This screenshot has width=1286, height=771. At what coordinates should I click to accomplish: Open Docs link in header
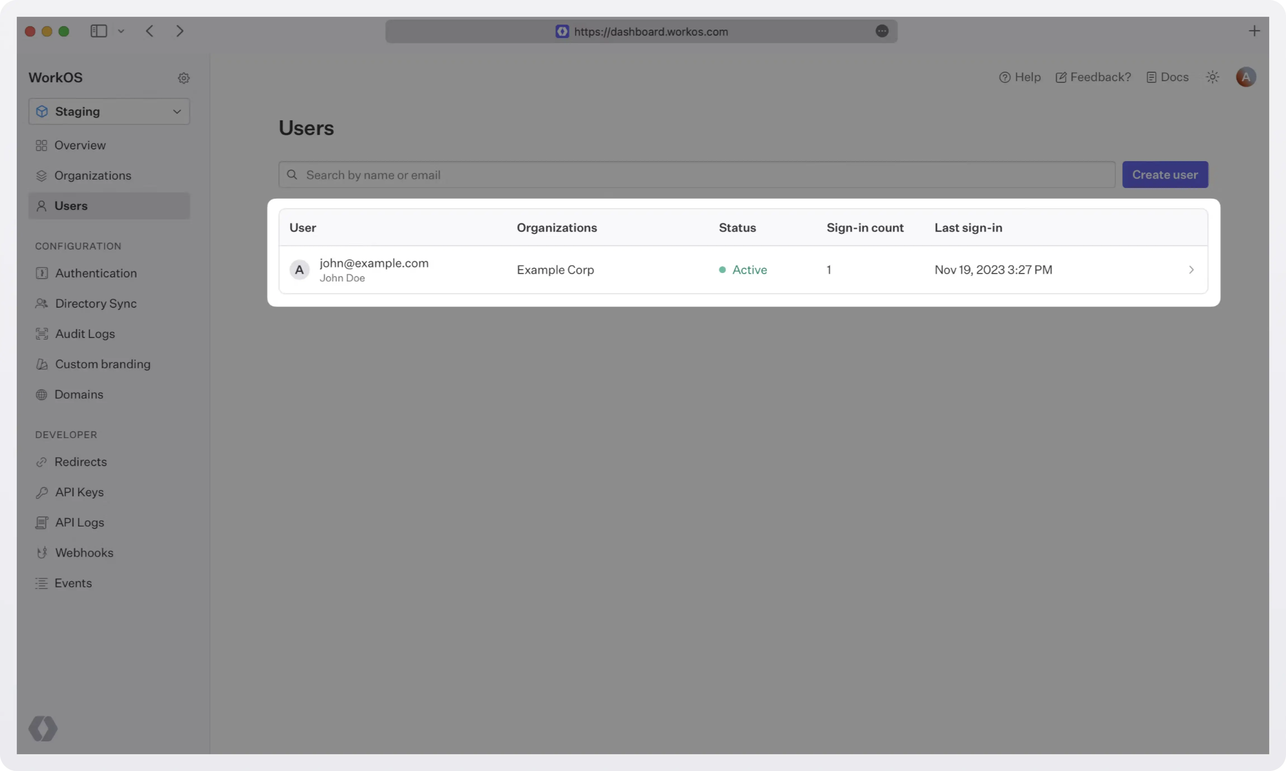[1168, 77]
